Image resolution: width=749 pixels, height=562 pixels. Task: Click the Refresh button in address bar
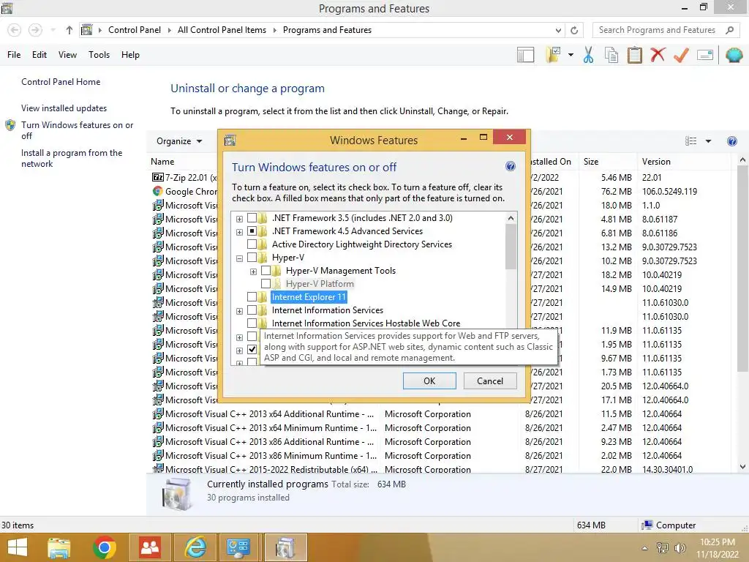(574, 30)
